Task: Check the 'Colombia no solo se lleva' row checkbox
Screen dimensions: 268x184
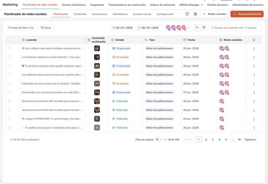Action: (9, 84)
